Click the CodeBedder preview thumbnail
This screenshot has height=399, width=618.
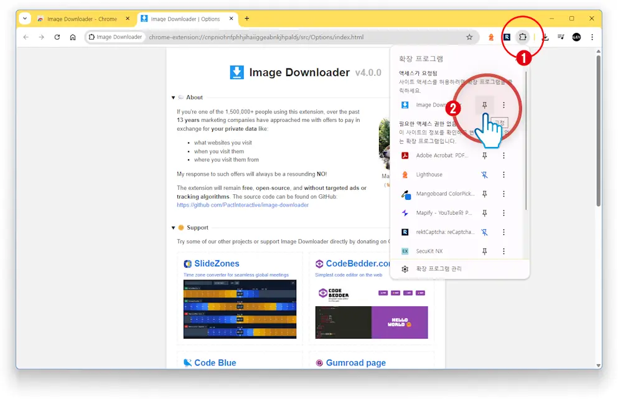pos(372,309)
